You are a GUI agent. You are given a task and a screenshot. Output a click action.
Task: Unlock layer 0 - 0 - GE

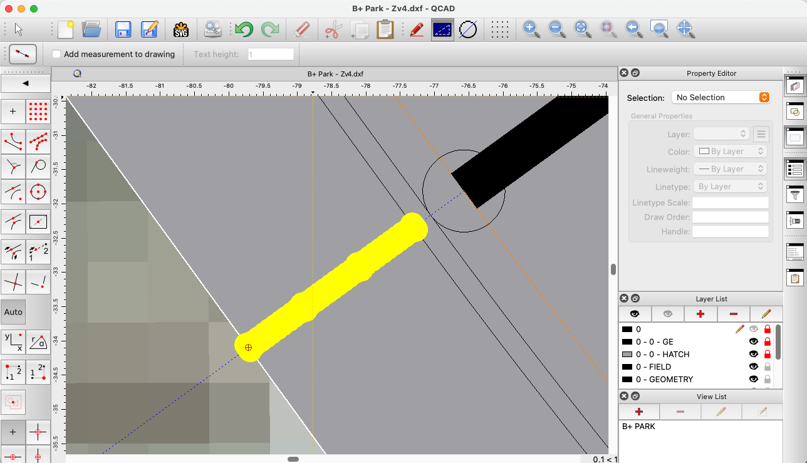coord(768,341)
